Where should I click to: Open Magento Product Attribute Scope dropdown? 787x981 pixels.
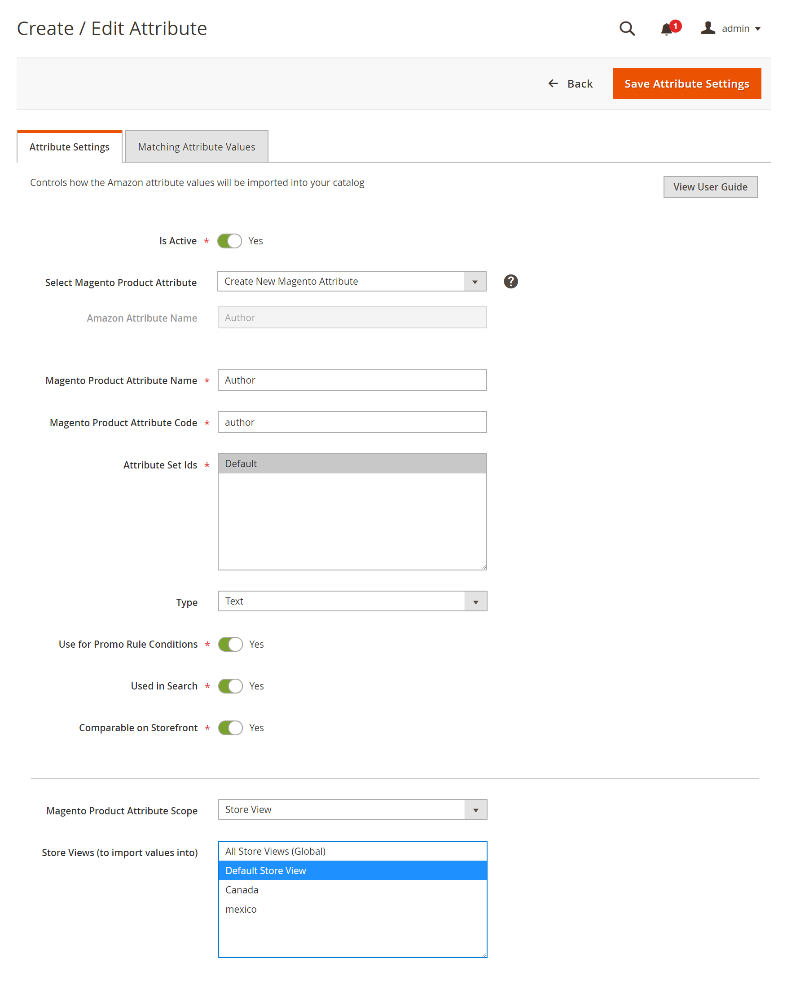352,809
